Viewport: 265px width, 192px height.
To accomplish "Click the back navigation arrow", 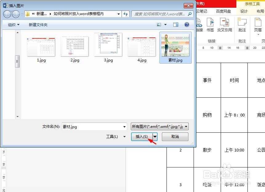I will pyautogui.click(x=7, y=14).
